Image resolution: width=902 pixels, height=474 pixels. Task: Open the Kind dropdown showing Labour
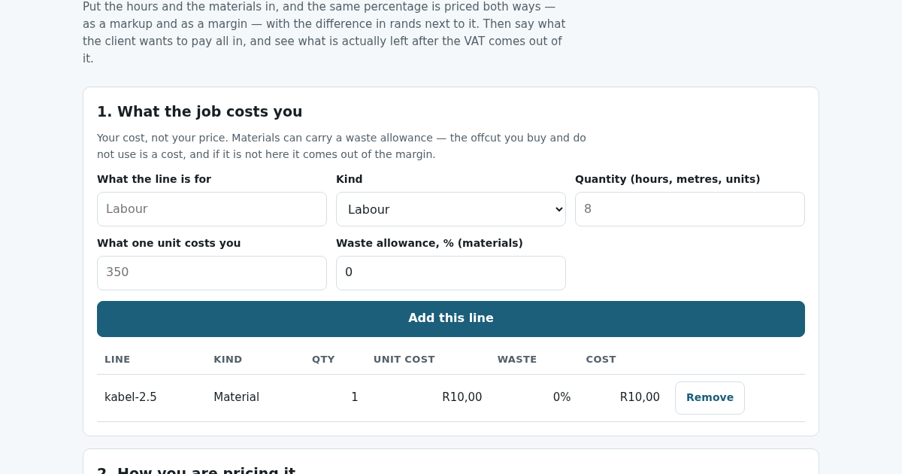coord(451,209)
